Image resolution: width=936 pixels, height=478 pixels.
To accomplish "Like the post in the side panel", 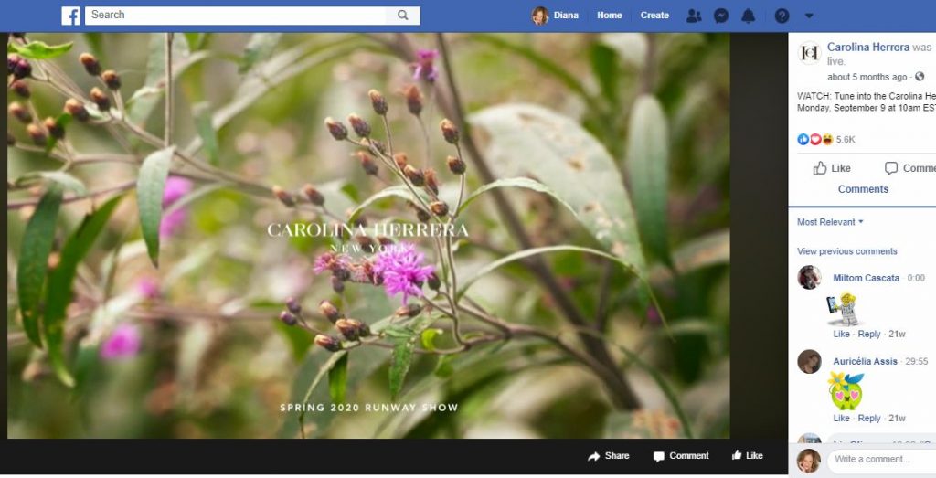I will point(832,168).
